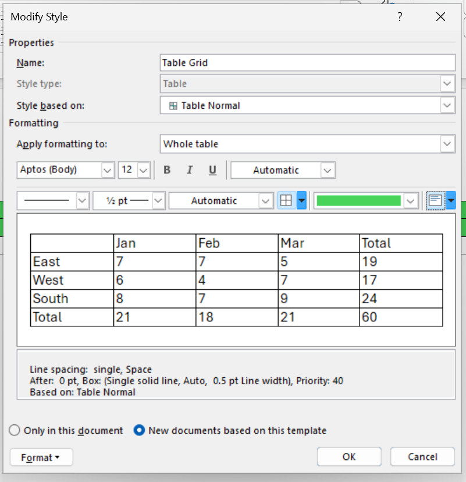The height and width of the screenshot is (482, 466).
Task: Click the value 60 in preview
Action: pyautogui.click(x=369, y=317)
